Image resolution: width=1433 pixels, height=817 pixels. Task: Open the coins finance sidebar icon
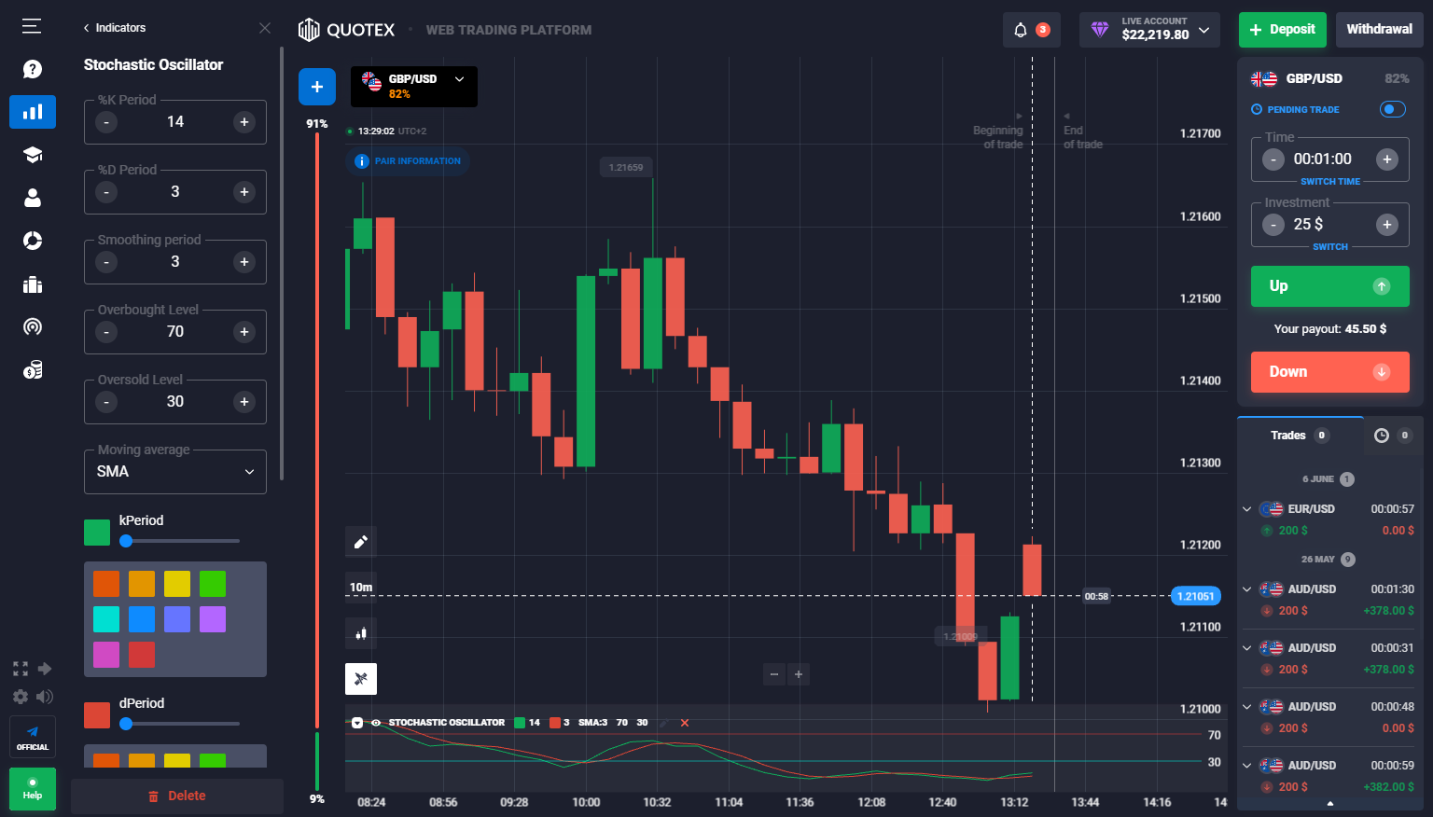pyautogui.click(x=33, y=370)
